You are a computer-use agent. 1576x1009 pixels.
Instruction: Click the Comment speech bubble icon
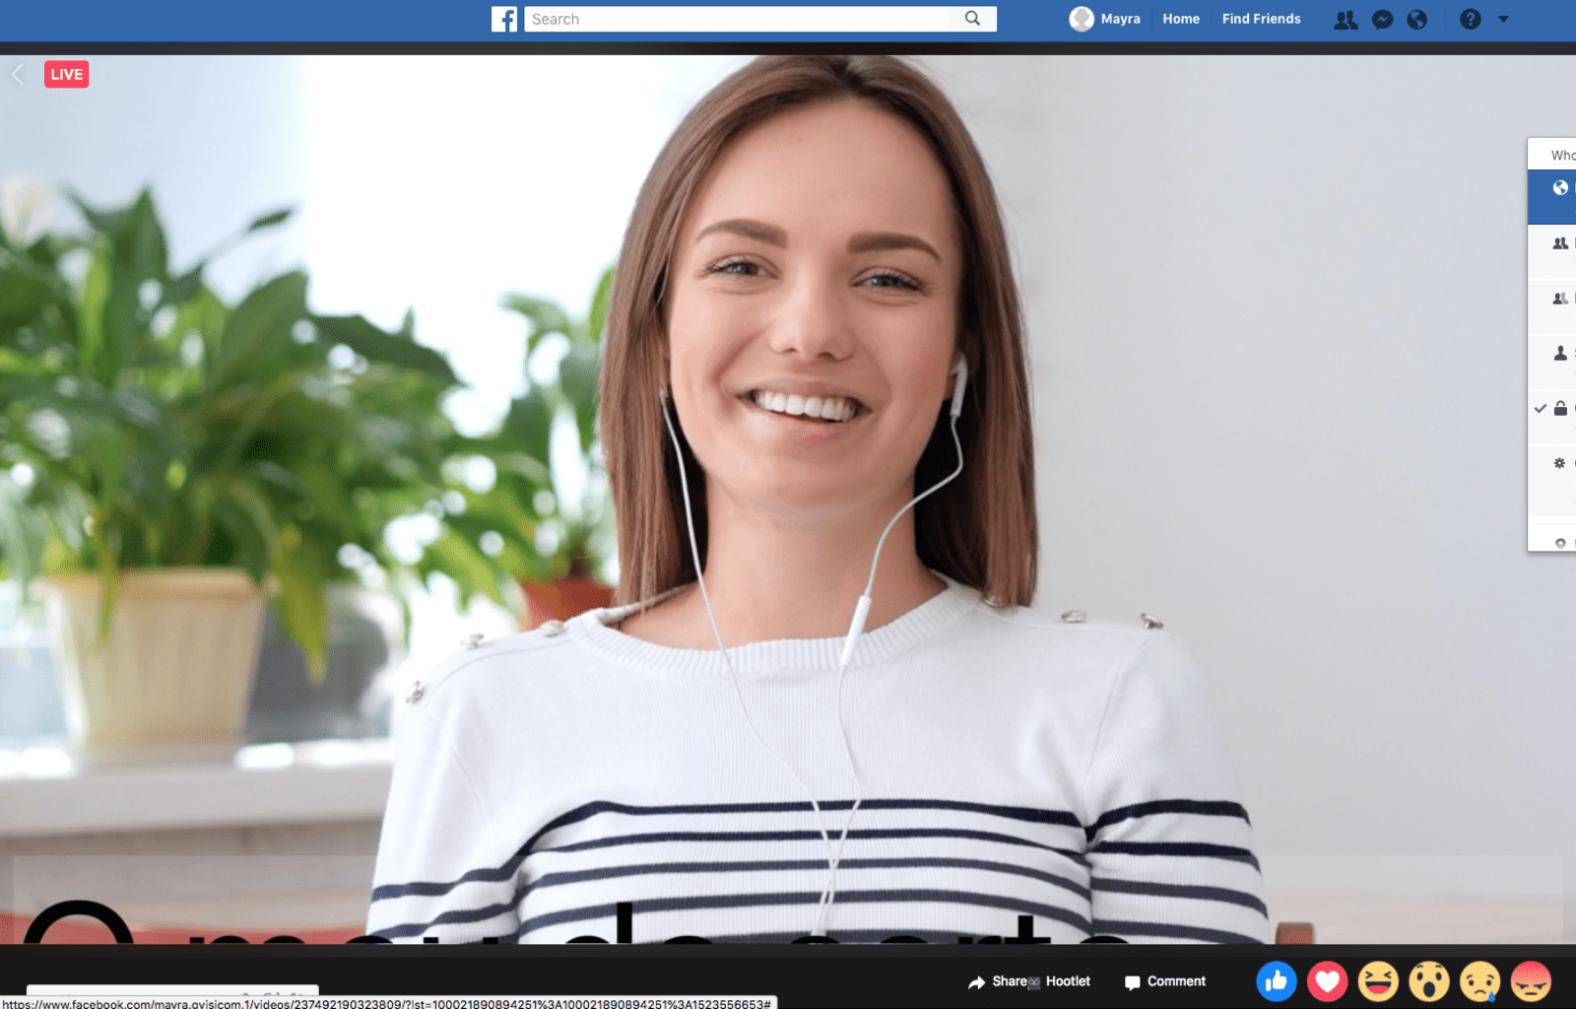click(1132, 982)
